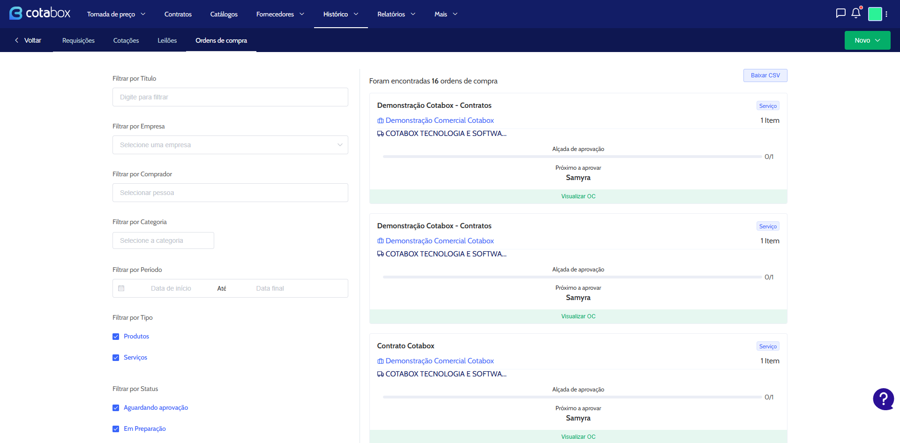Select the Ordens de compra tab
Screen dimensions: 900x443
221,40
